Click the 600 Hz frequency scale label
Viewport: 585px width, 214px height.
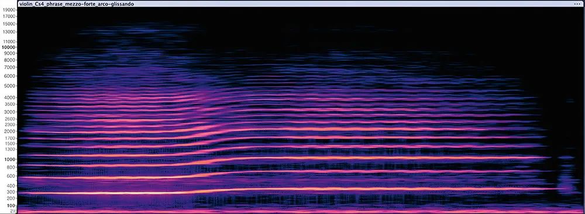pos(11,176)
